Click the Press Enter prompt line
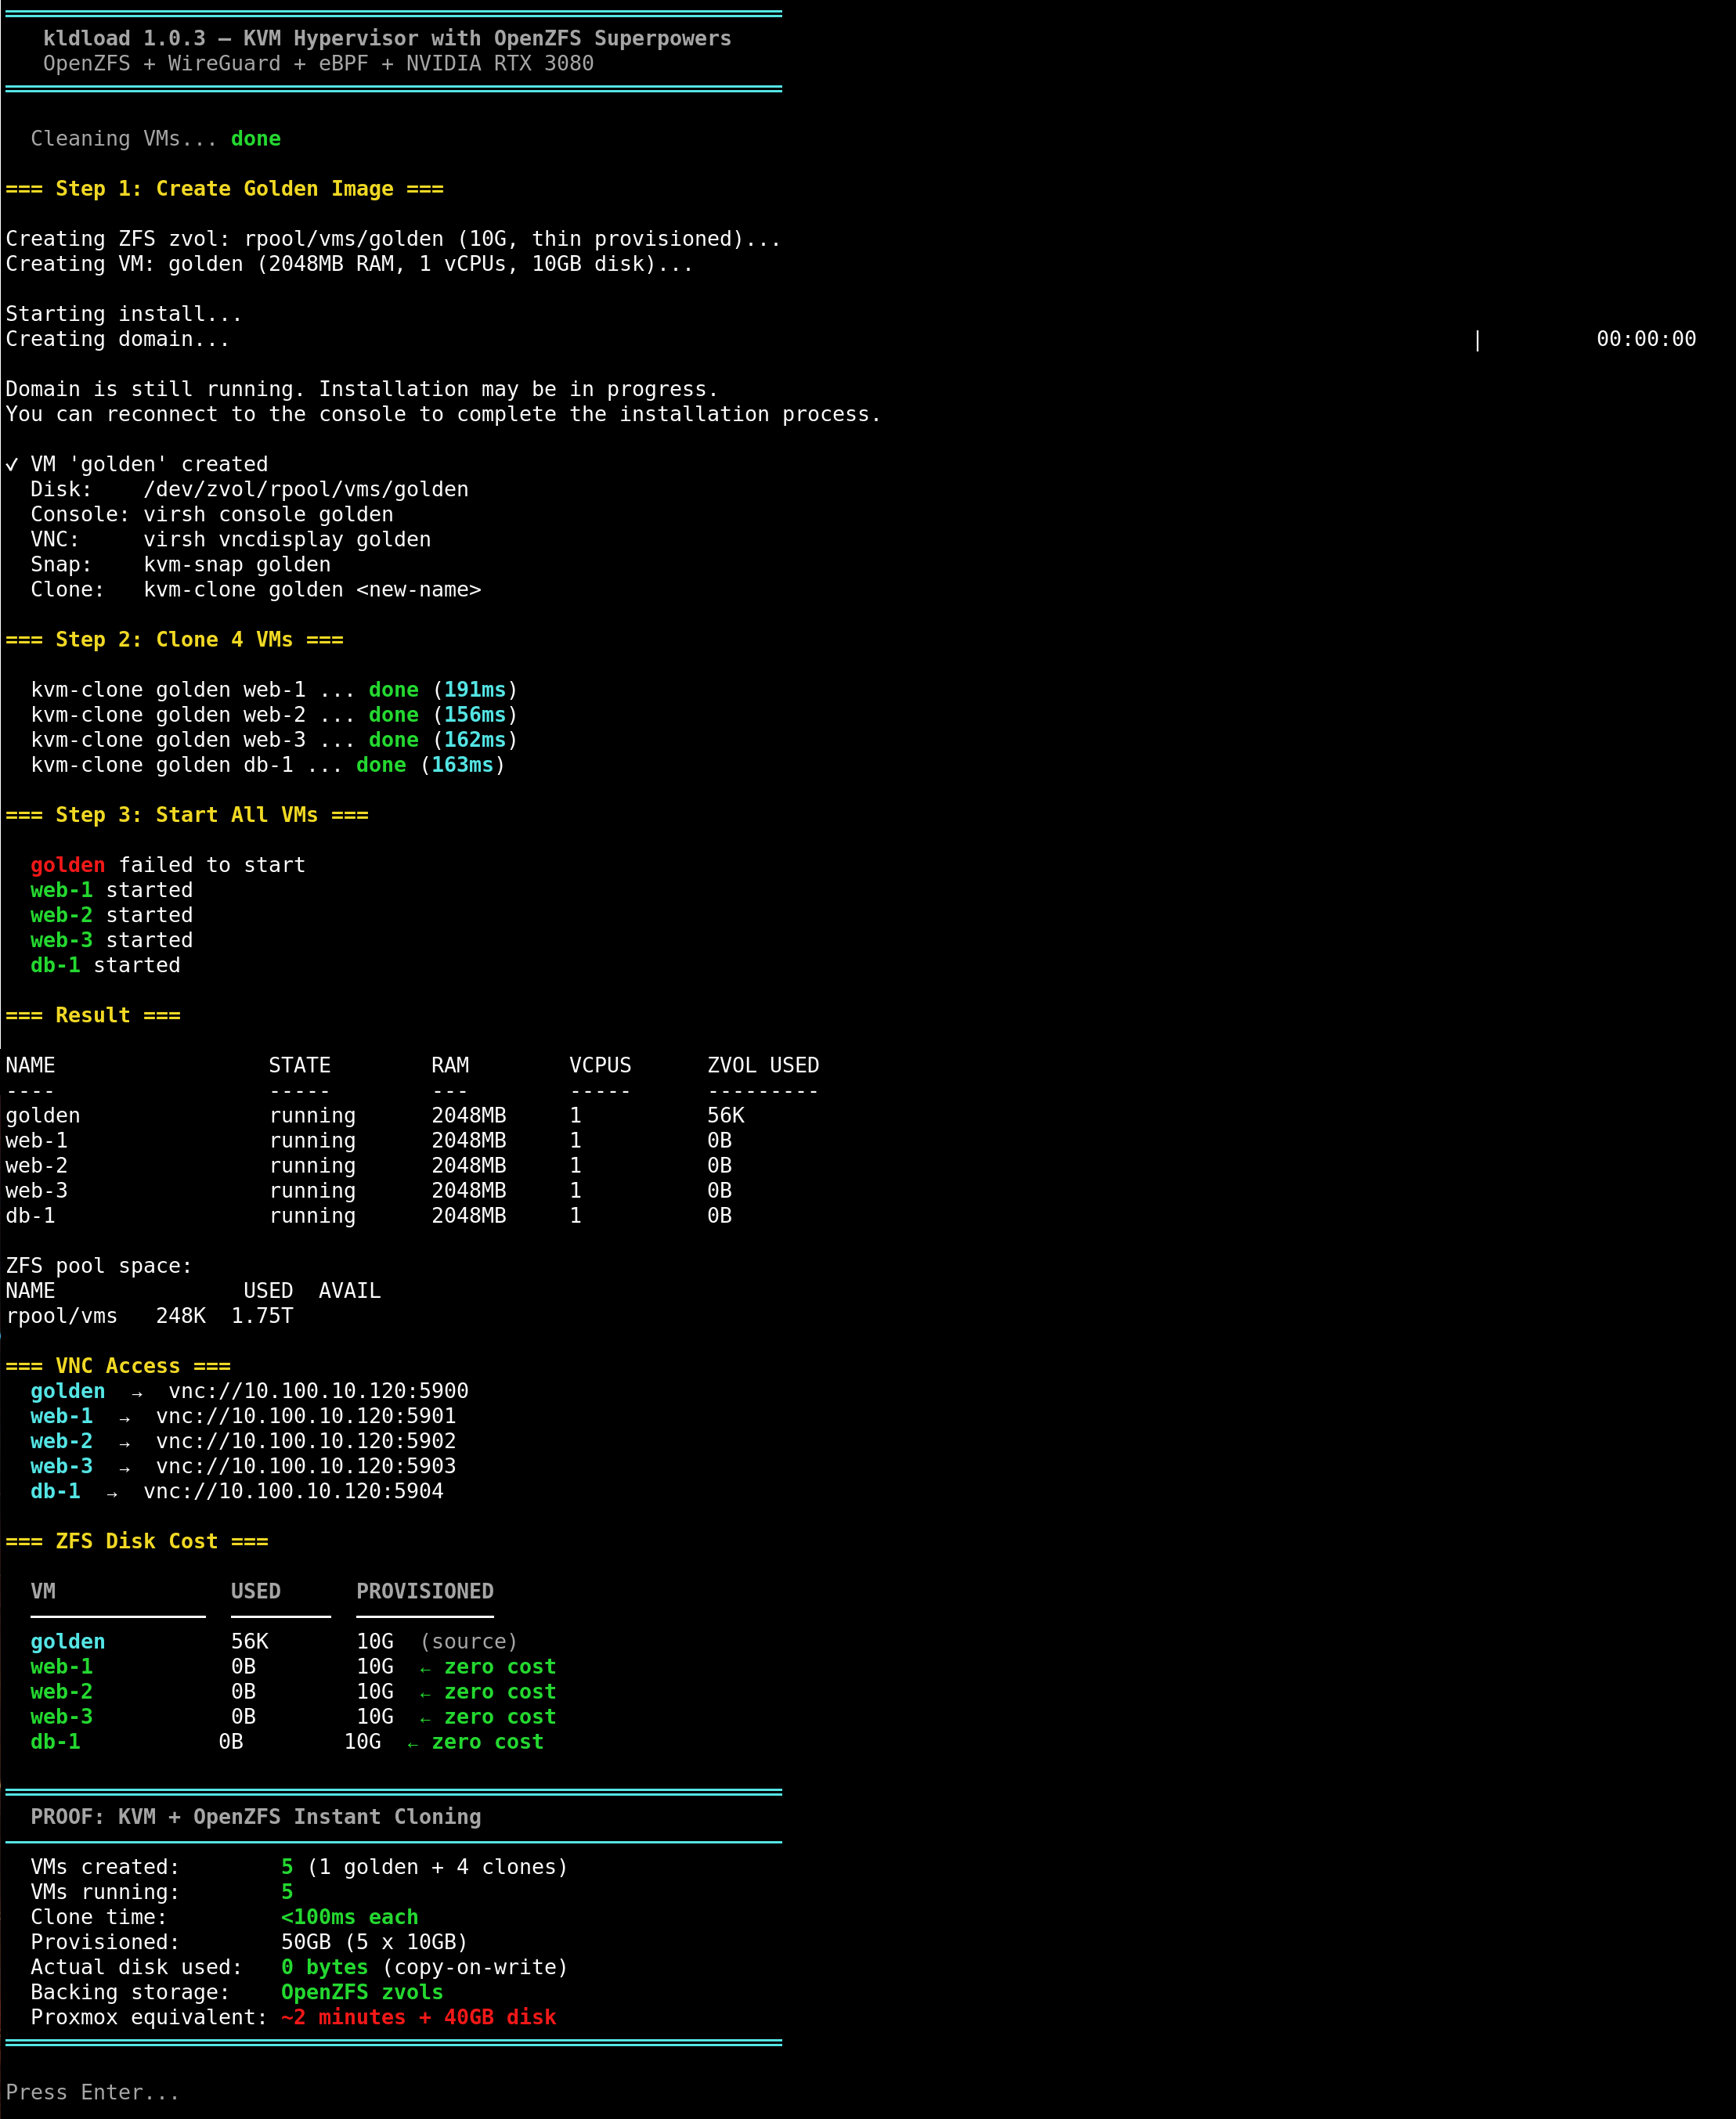 [93, 2092]
